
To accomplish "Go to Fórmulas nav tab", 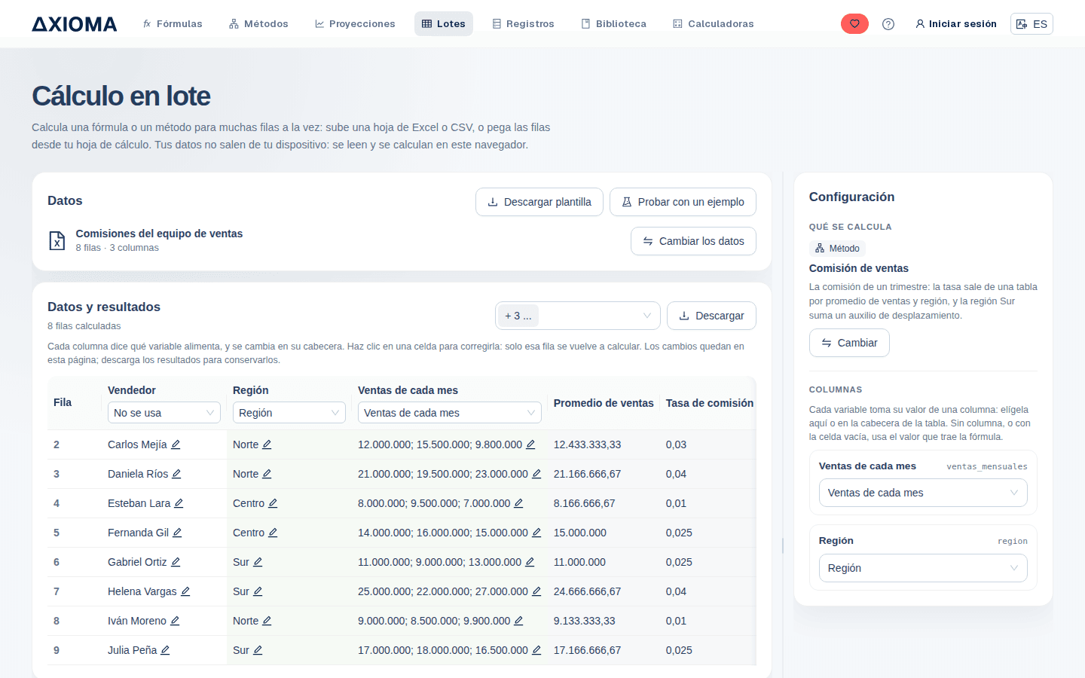I will tap(173, 24).
